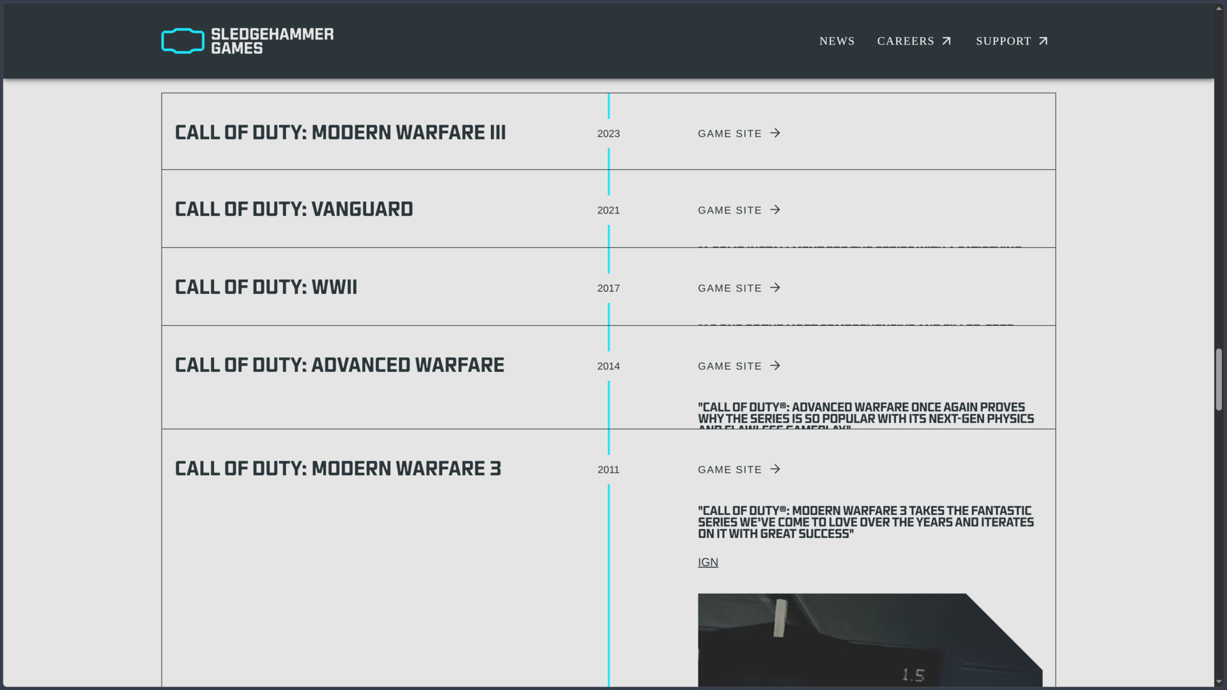This screenshot has height=690, width=1227.
Task: Click the scrollbar up arrow
Action: (x=1219, y=8)
